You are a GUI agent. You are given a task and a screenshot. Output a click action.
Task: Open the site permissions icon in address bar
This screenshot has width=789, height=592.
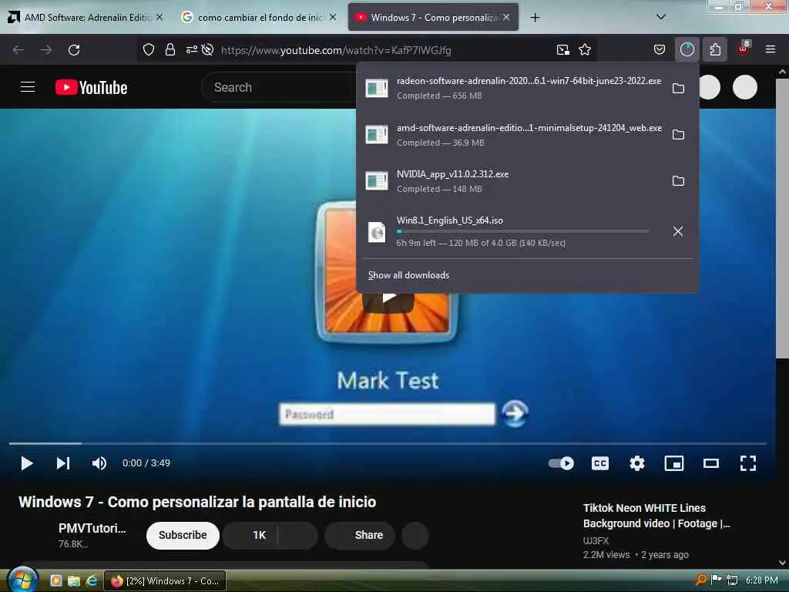point(192,50)
